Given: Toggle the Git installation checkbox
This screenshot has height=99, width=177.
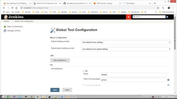Looking at the screenshot, I should pos(84,71).
